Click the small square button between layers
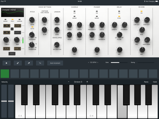The width and height of the screenshot is (159, 119). (12, 29)
